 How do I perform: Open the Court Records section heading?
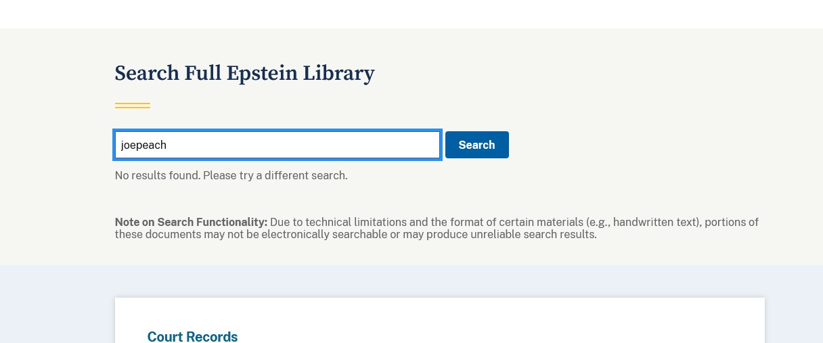[192, 336]
